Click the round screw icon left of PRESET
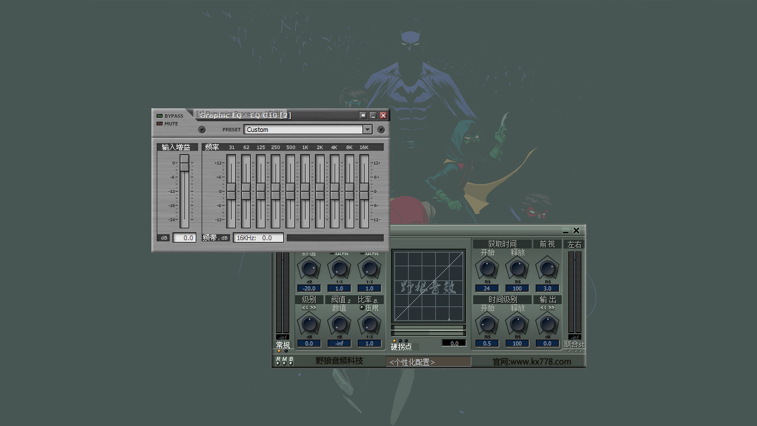 pos(202,130)
